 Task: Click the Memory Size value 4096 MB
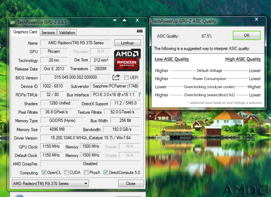[57, 129]
